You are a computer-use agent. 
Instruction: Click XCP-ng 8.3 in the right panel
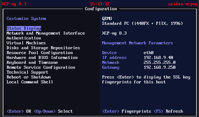[114, 33]
